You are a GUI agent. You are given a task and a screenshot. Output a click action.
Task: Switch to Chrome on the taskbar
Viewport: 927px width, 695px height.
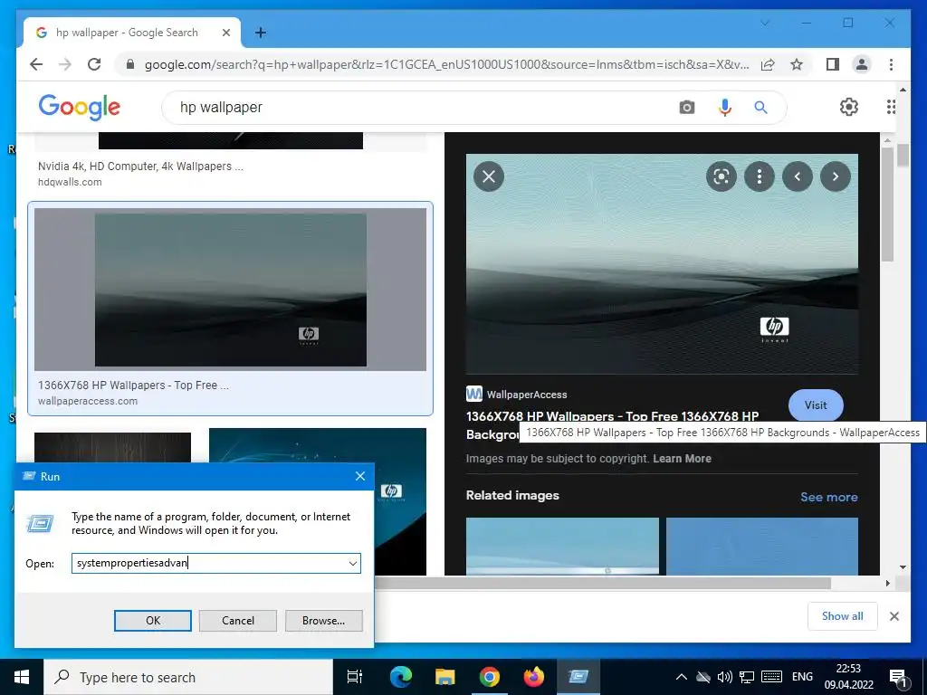(x=489, y=677)
